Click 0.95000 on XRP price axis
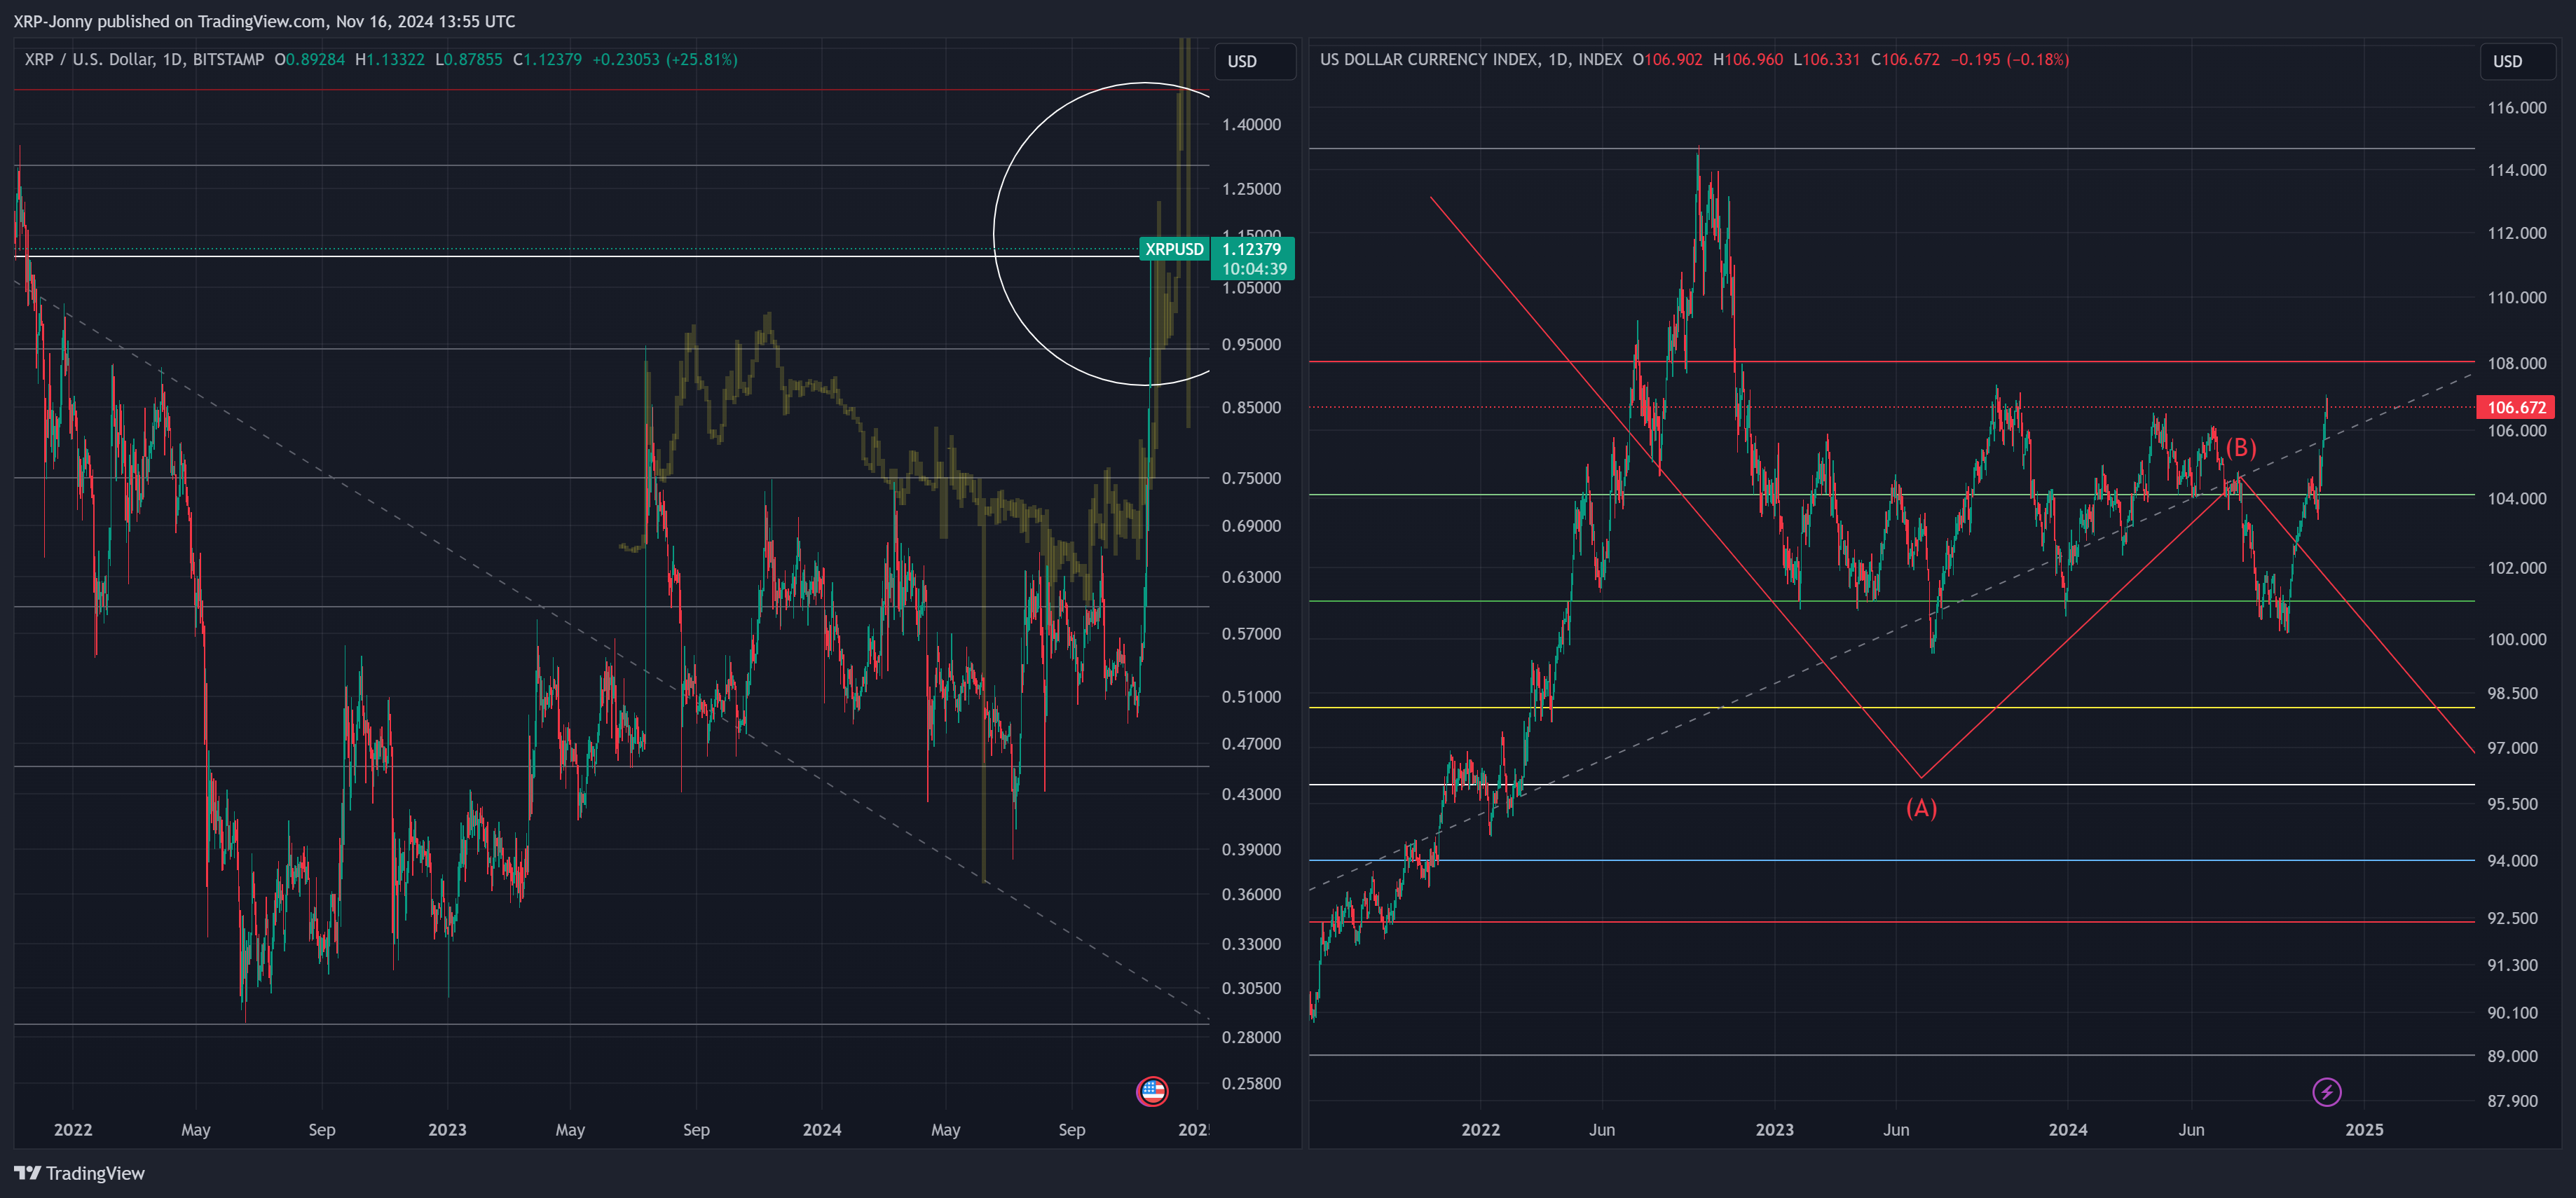Image resolution: width=2576 pixels, height=1198 pixels. 1251,345
